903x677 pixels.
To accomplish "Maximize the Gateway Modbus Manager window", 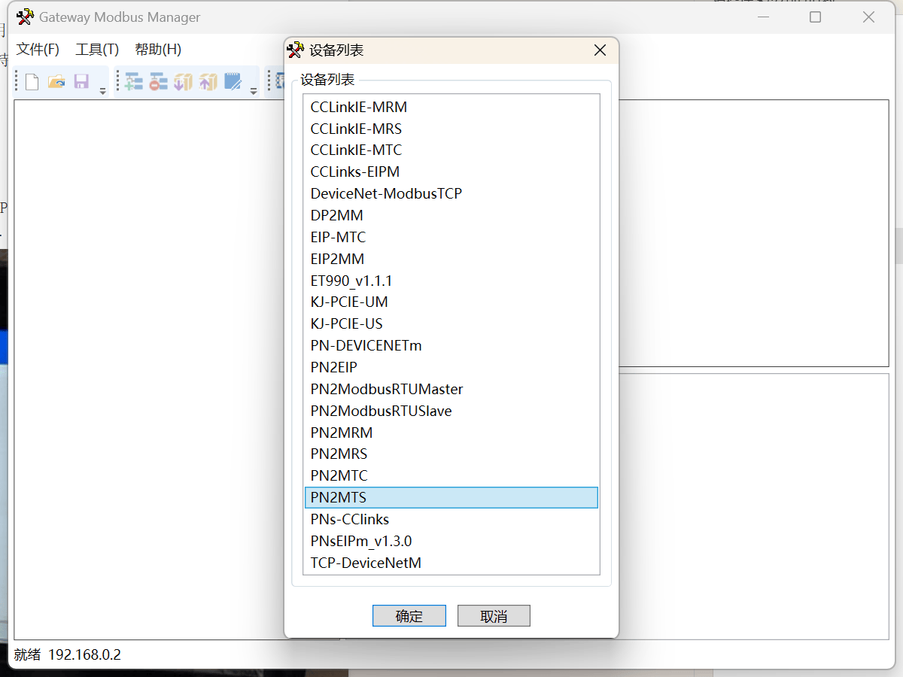I will tap(815, 17).
